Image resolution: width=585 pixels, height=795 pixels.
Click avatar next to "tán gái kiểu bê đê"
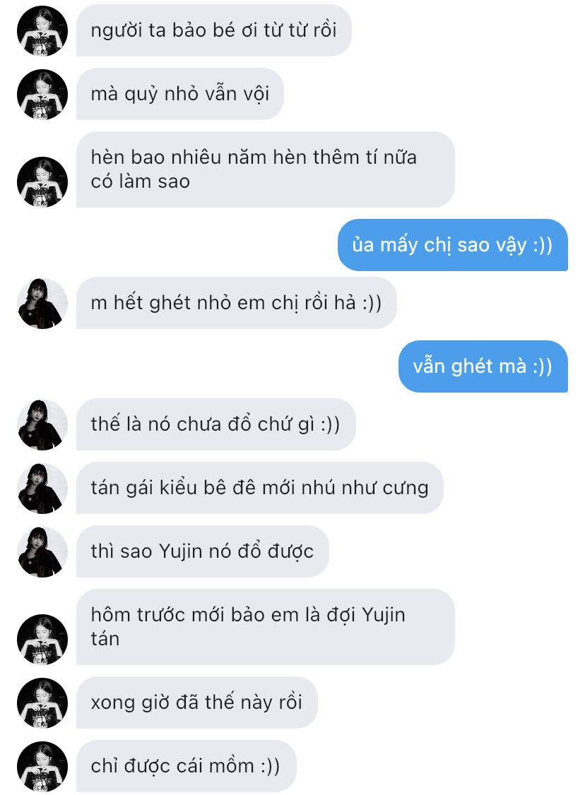point(42,489)
